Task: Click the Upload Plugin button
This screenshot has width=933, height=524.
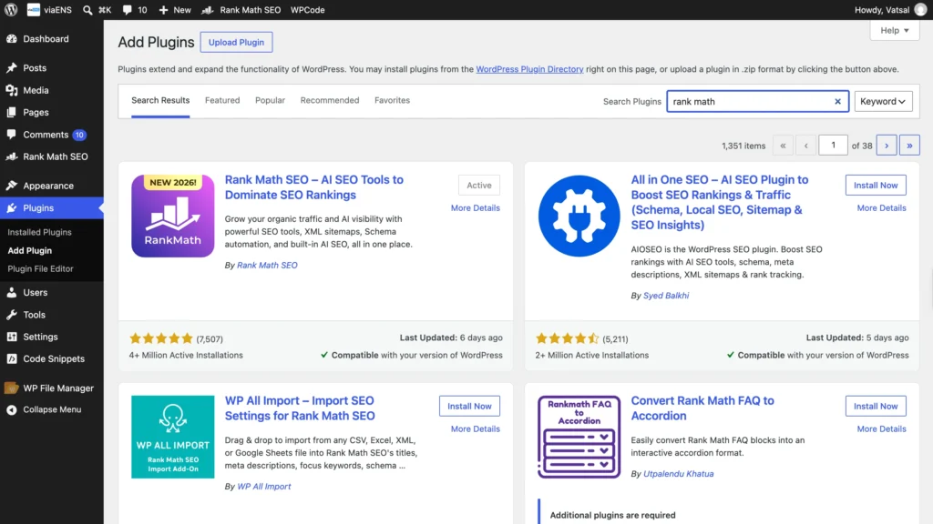Action: tap(236, 42)
